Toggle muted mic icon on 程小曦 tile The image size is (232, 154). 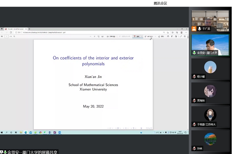(x=194, y=77)
